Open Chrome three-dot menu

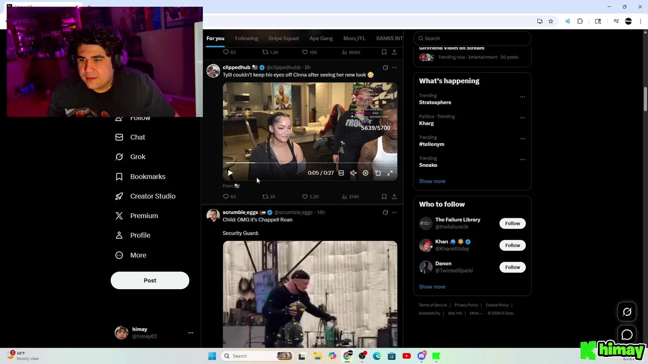[x=641, y=21]
